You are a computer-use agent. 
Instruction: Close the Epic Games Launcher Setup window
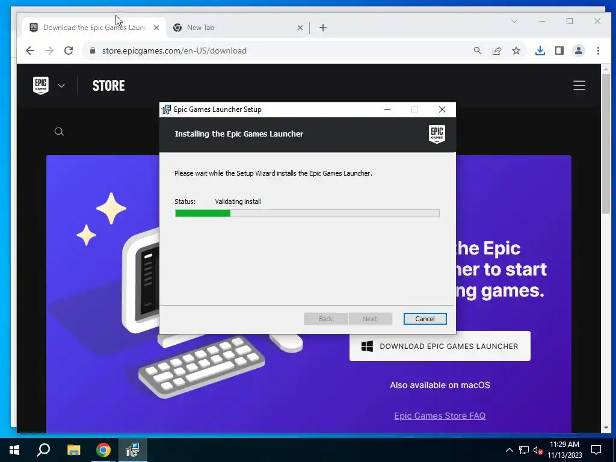(442, 109)
